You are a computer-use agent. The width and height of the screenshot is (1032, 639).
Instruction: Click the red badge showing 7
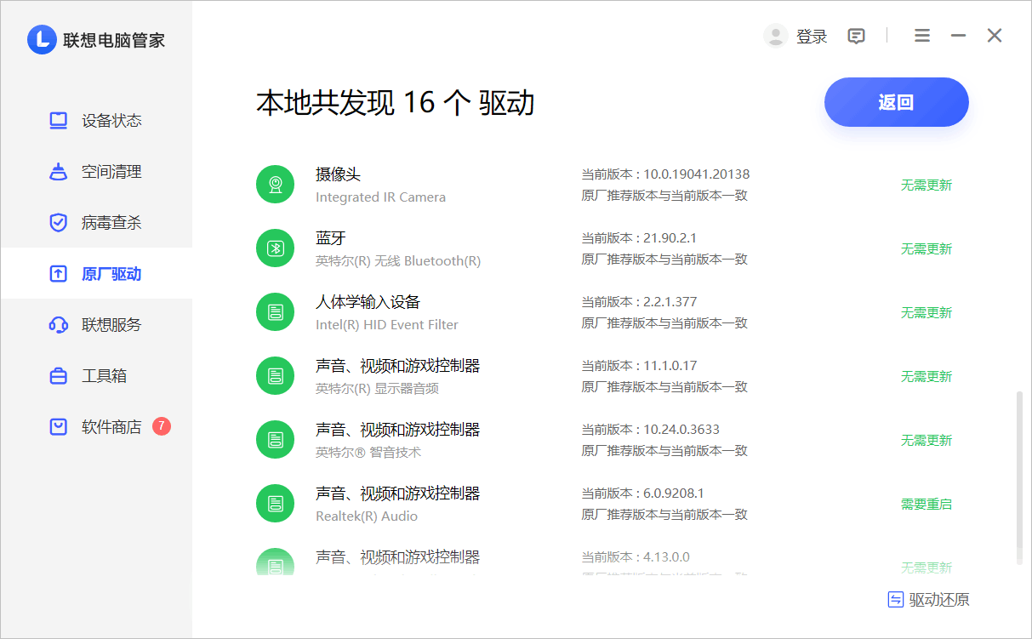click(162, 426)
